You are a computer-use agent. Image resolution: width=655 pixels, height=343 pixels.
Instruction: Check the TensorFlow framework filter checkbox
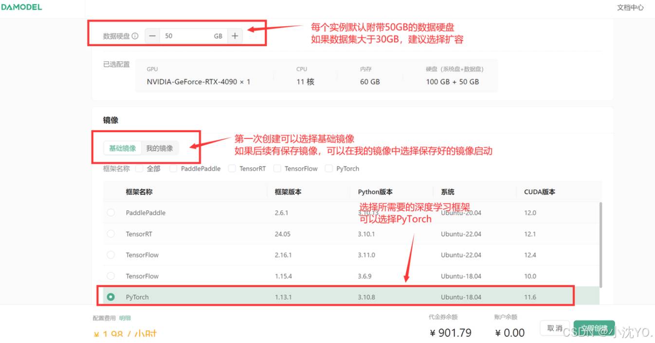[x=277, y=169]
